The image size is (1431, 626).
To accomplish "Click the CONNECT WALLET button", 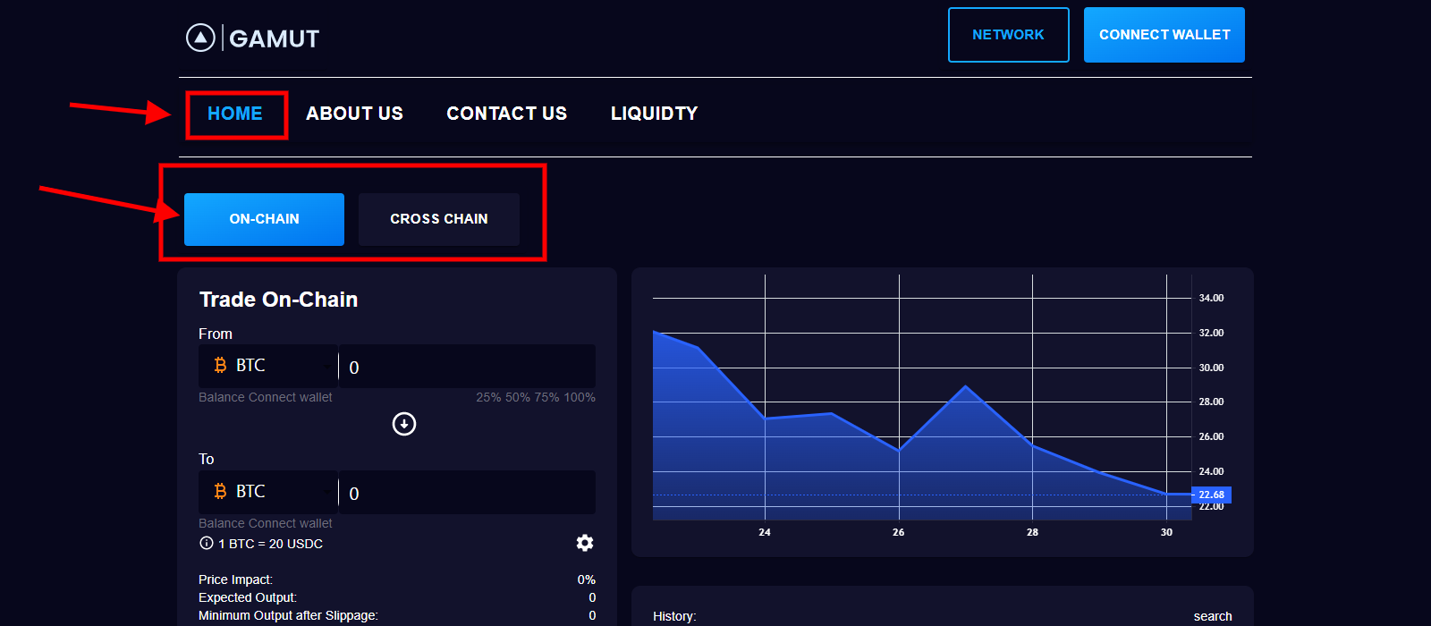I will click(x=1164, y=35).
